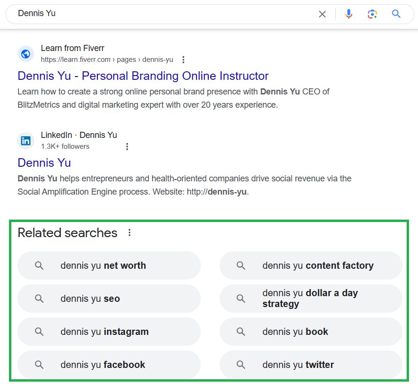
Task: Open Google Lens image search icon
Action: pyautogui.click(x=372, y=14)
